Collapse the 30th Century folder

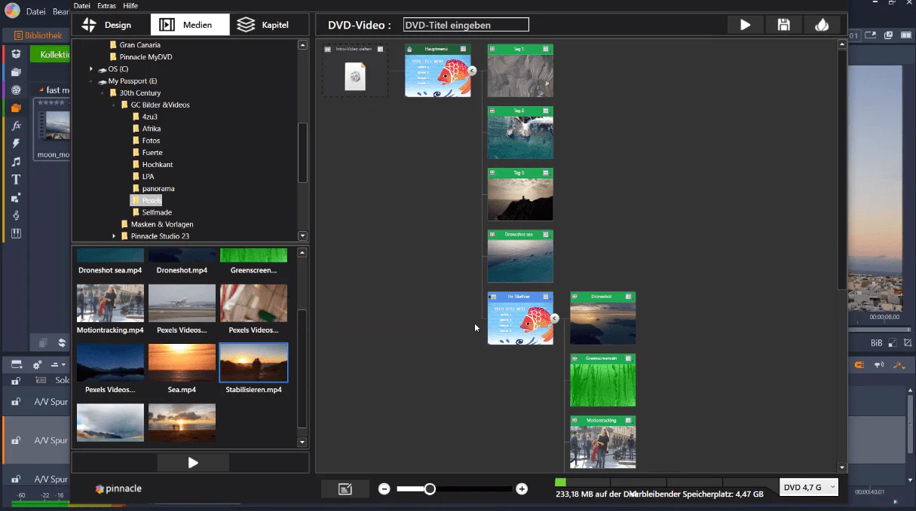[x=103, y=93]
